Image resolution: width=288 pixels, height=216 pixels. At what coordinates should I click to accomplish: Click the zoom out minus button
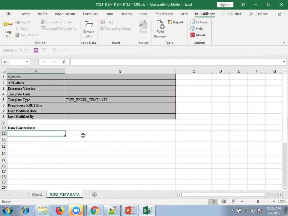tap(242, 202)
